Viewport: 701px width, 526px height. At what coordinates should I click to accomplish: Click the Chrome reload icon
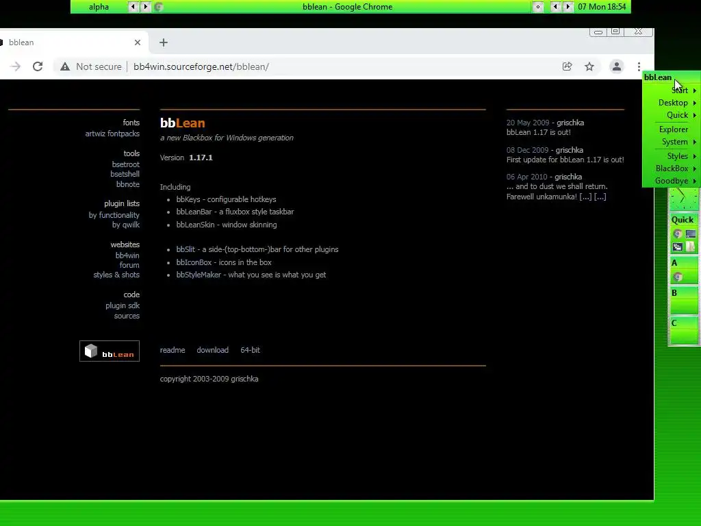click(x=38, y=66)
